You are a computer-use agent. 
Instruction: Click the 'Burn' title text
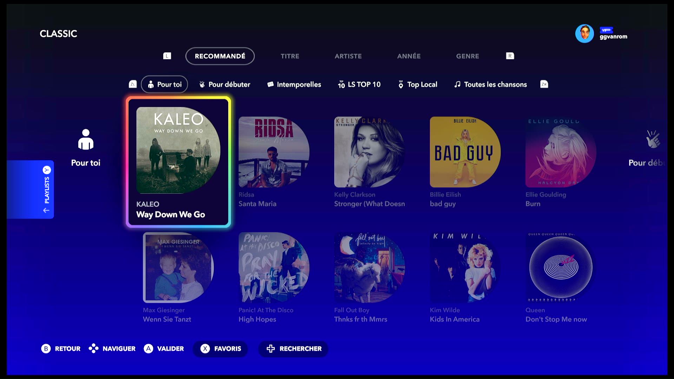(x=533, y=204)
